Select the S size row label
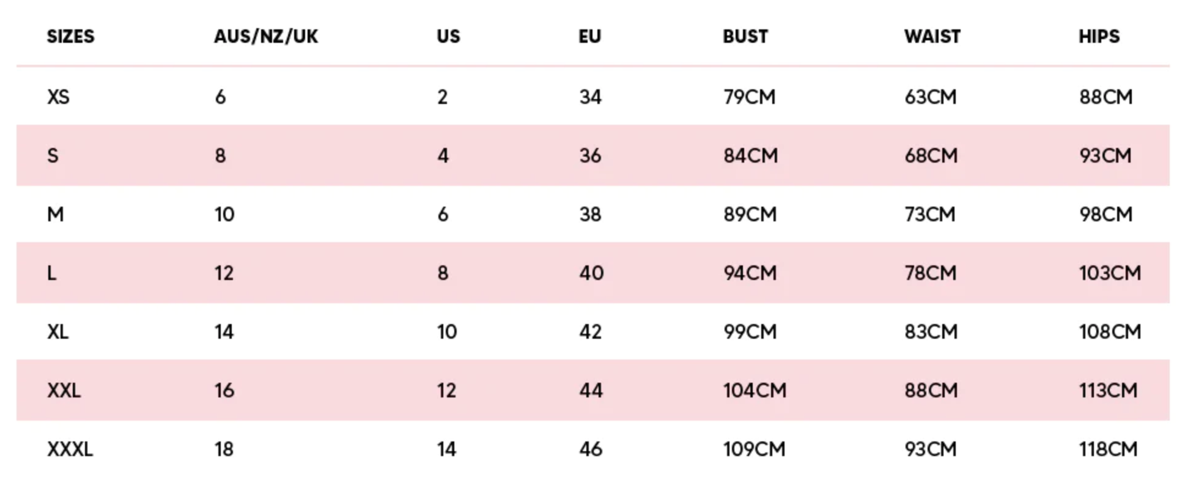Viewport: 1185px width, 483px height. (x=53, y=156)
